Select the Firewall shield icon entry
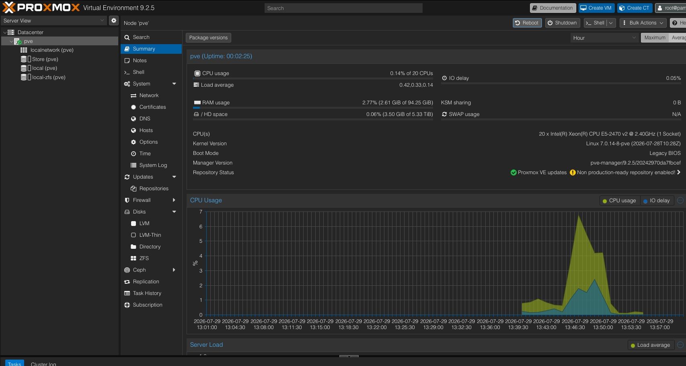The height and width of the screenshot is (366, 686). [127, 200]
